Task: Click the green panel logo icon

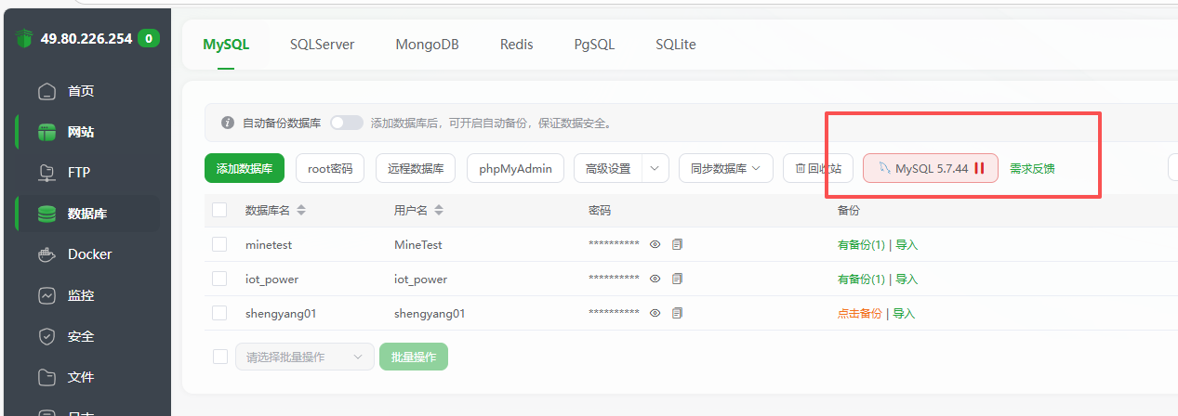Action: (x=24, y=38)
